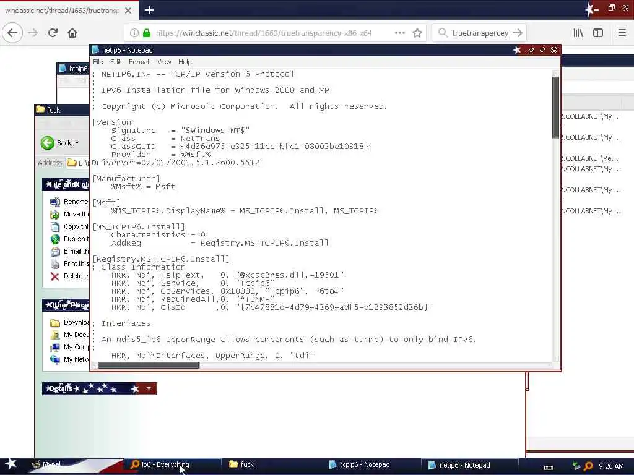634x475 pixels.
Task: Click the fuck Explorer window title bar
Action: pyautogui.click(x=62, y=109)
